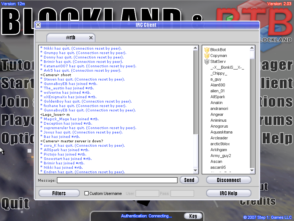
Task: Select user Aquaskitana in the list
Action: [221, 132]
